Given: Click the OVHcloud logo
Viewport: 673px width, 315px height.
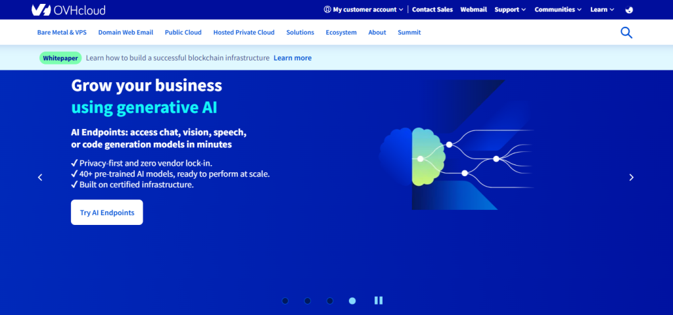Looking at the screenshot, I should pos(68,10).
